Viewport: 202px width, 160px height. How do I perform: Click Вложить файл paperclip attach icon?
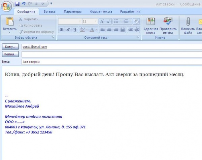(x=188, y=26)
